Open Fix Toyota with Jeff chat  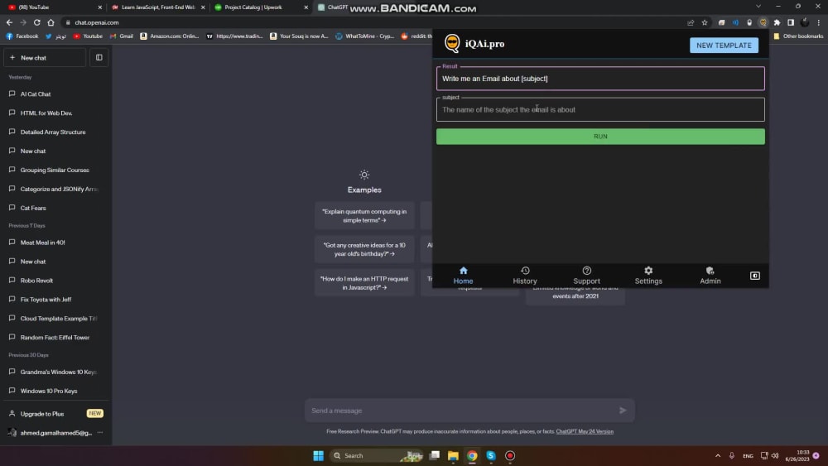click(55, 300)
